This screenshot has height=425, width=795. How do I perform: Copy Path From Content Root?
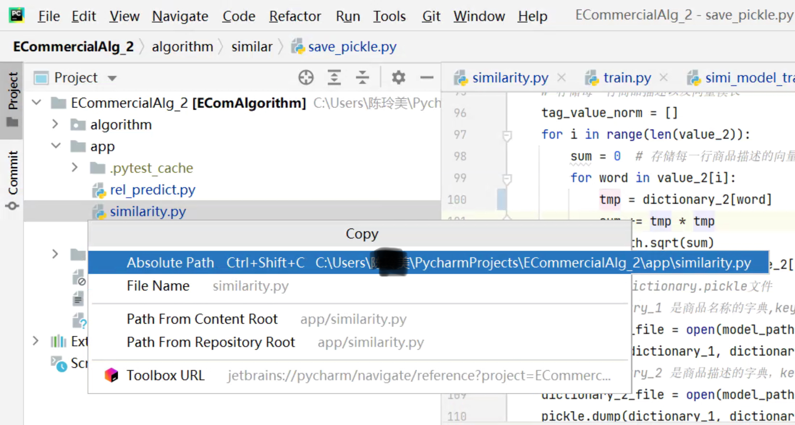click(x=359, y=319)
